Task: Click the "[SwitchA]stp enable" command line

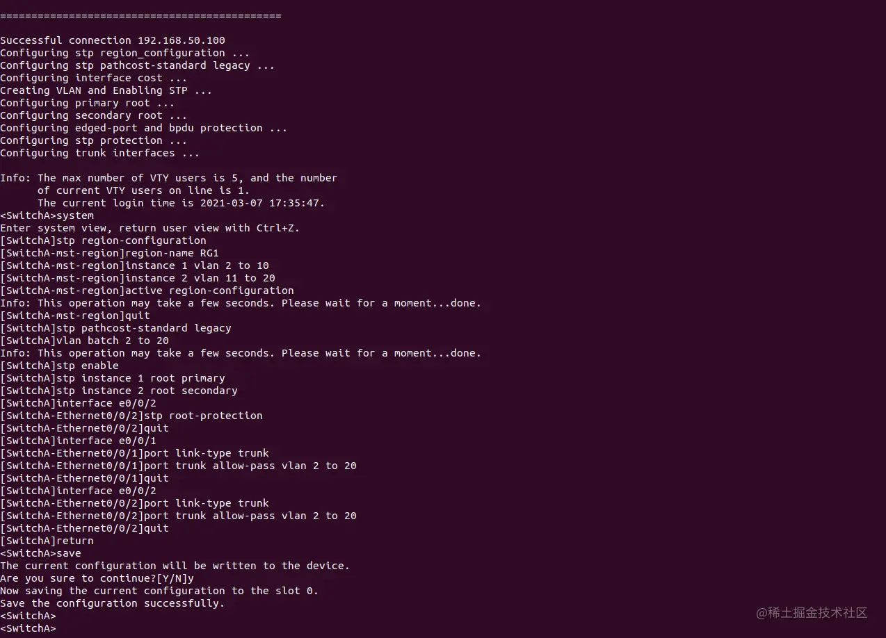Action: [x=59, y=366]
